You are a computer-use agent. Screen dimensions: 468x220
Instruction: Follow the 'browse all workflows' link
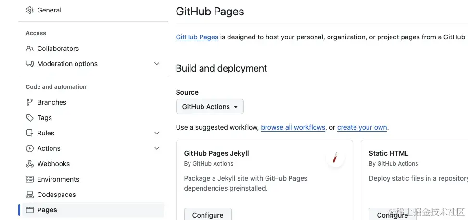coord(293,127)
